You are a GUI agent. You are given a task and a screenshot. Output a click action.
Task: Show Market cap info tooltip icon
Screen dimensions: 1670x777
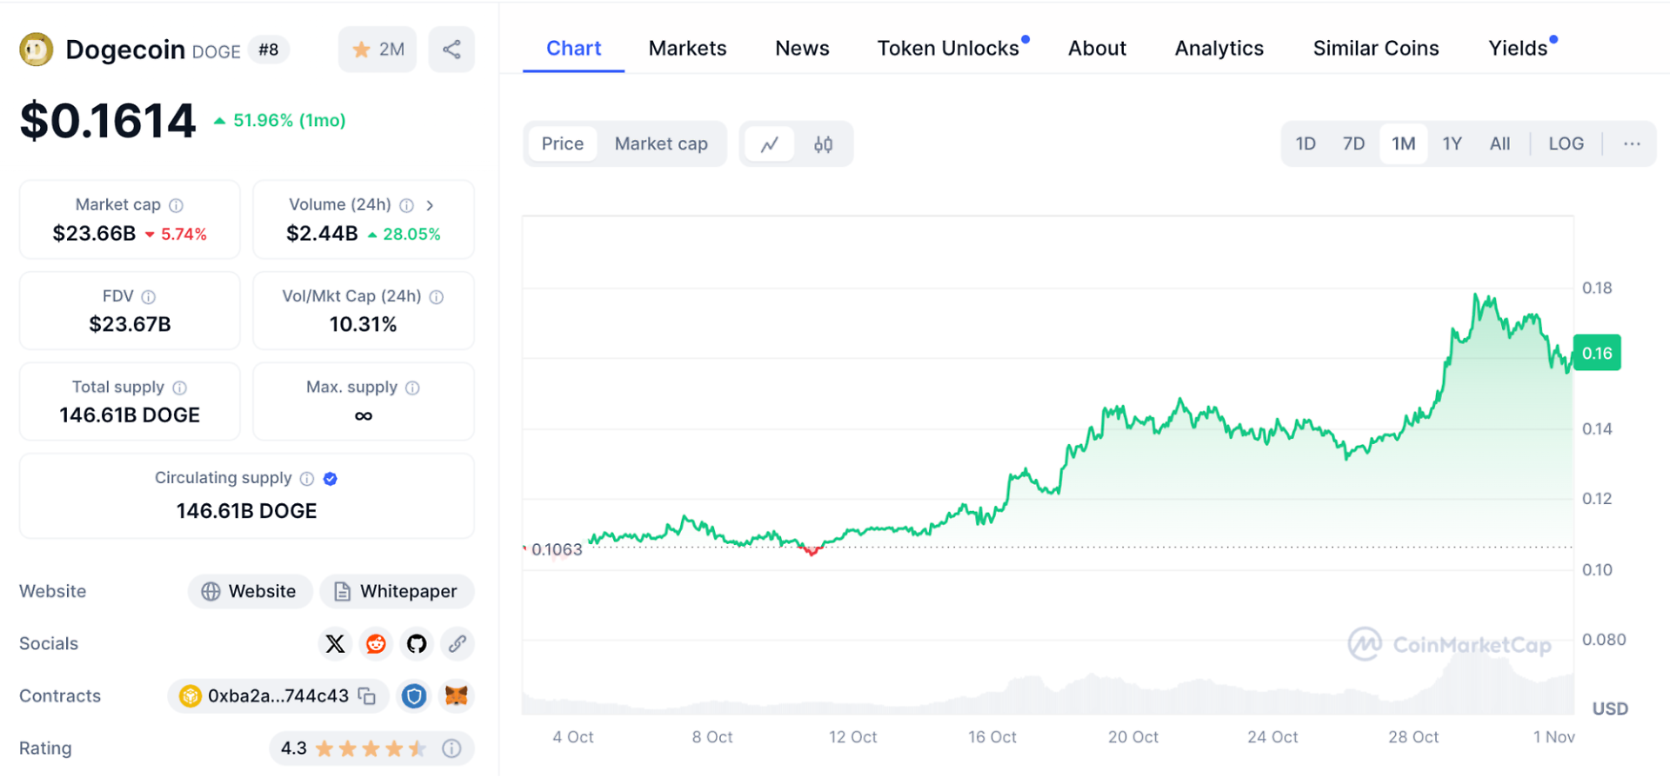177,206
